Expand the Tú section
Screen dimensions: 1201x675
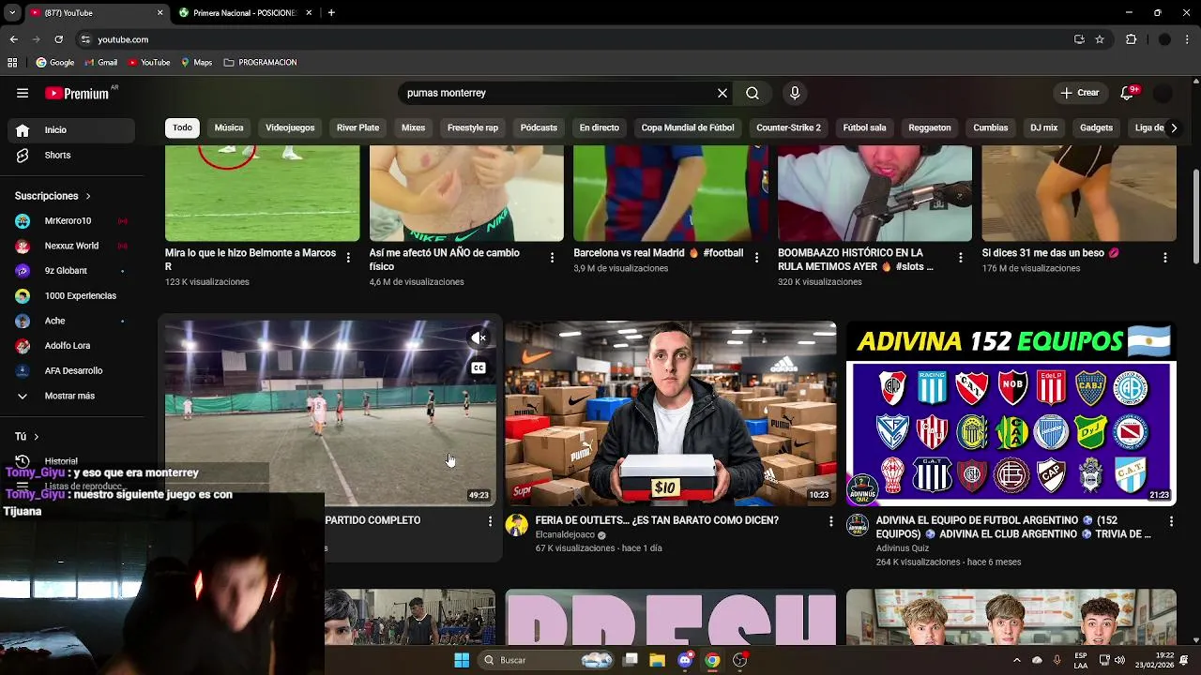pyautogui.click(x=26, y=437)
